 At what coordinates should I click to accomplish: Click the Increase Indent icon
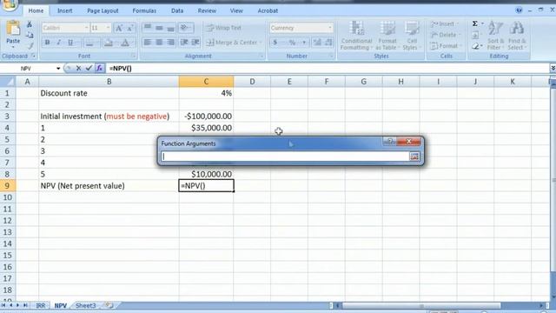coord(195,43)
